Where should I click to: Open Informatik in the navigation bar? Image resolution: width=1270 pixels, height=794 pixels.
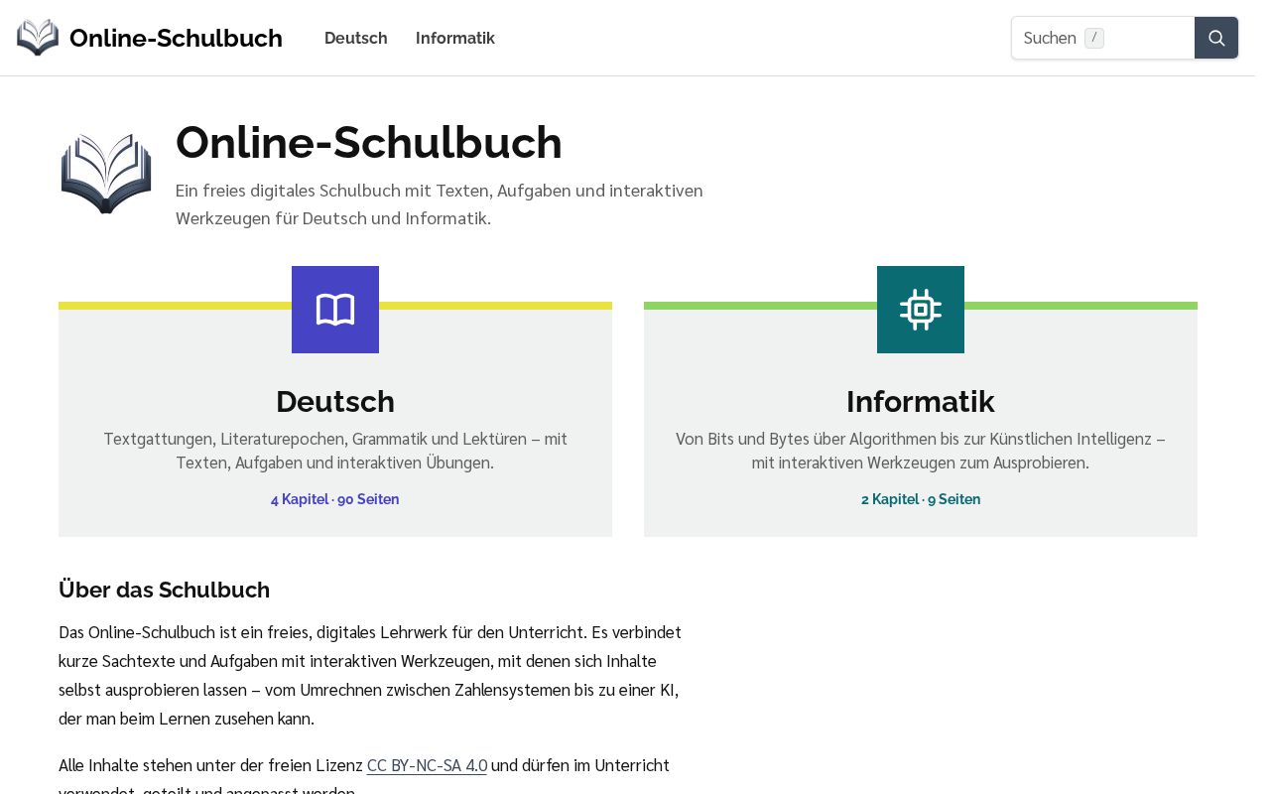[455, 38]
